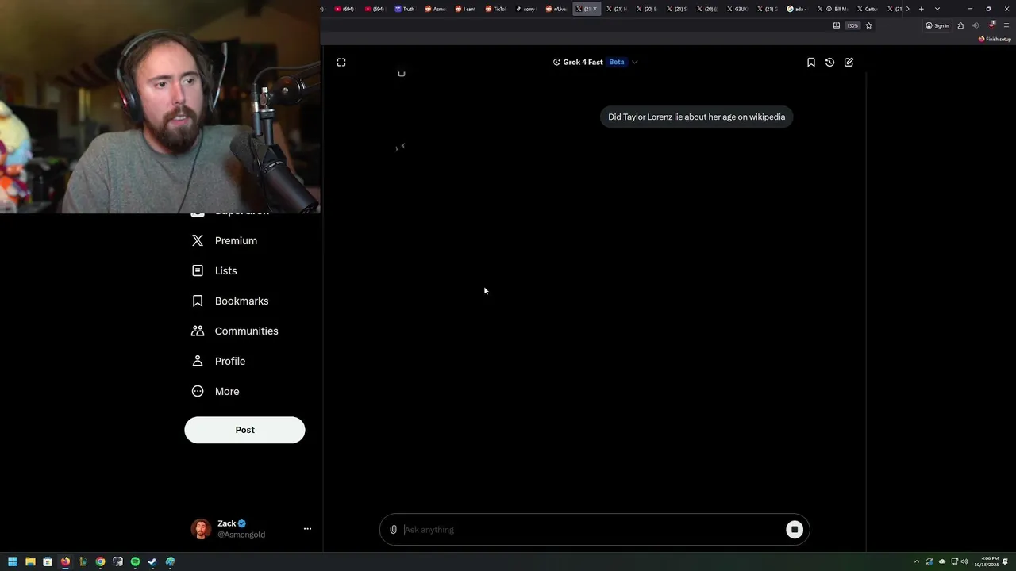
Task: Switch to the ada Google tab
Action: tap(797, 9)
